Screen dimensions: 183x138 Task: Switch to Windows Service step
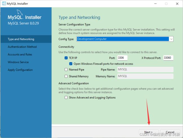coord(18,62)
